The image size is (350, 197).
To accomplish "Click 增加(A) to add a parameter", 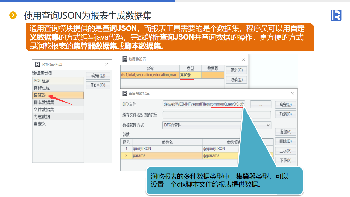I will 285,132.
